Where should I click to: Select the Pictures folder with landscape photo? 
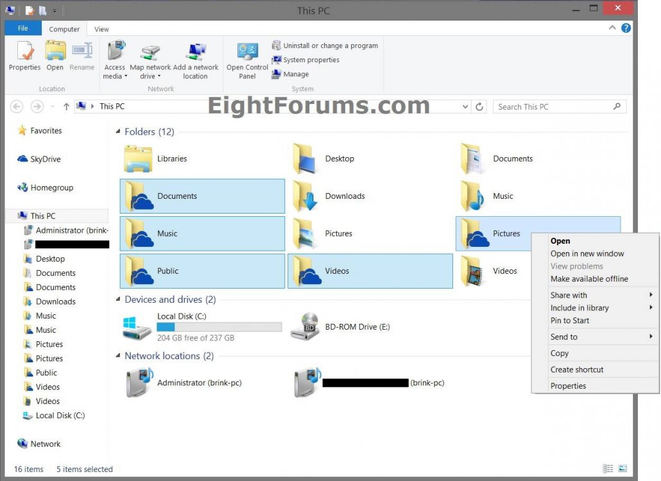point(305,233)
